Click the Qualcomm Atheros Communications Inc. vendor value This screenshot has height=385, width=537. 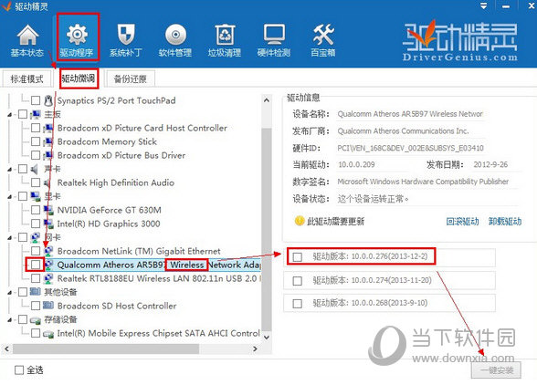point(403,131)
